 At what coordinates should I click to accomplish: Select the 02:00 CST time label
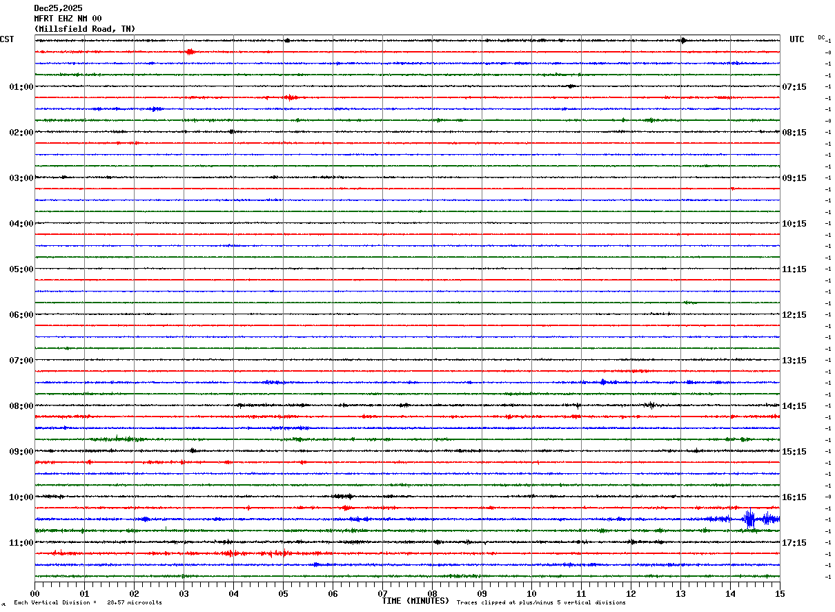click(21, 133)
